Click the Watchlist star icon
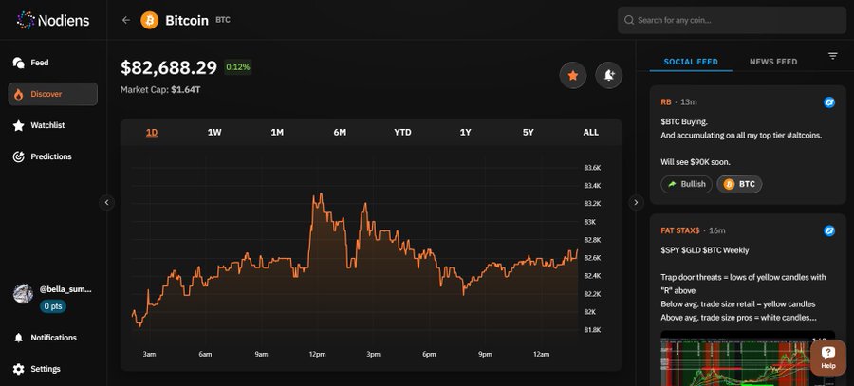Viewport: 854px width, 386px height. 19,126
